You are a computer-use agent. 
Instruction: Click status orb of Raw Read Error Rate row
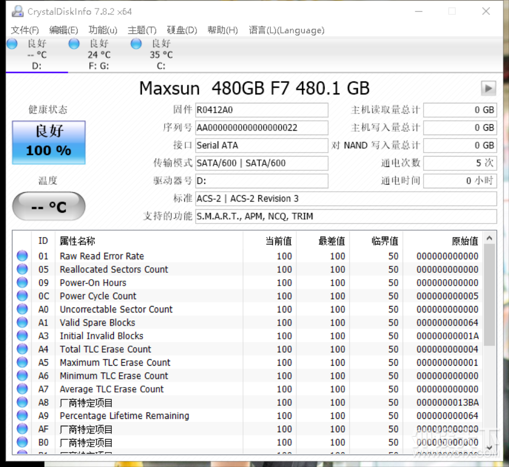pos(22,256)
